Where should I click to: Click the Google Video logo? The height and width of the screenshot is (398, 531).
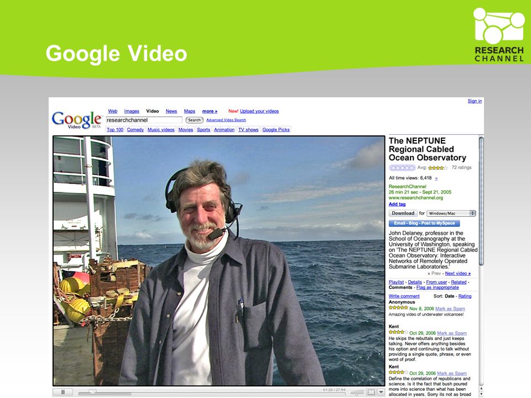pyautogui.click(x=76, y=120)
